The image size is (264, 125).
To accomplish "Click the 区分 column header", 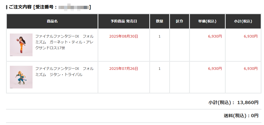I will tap(180, 21).
